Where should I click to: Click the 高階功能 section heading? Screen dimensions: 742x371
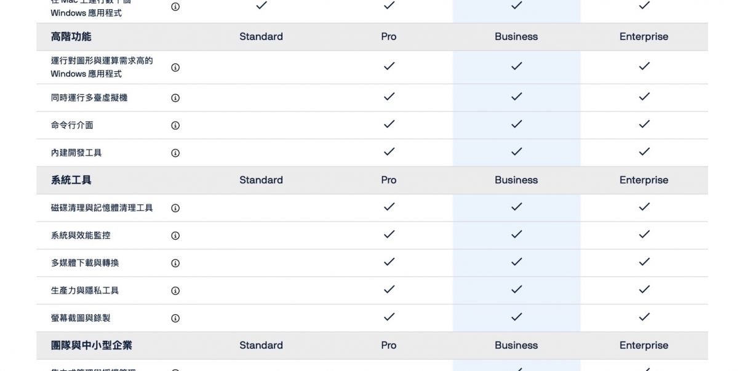click(x=71, y=37)
